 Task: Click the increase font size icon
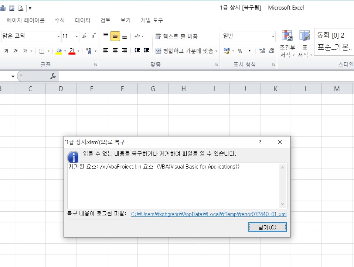[84, 36]
